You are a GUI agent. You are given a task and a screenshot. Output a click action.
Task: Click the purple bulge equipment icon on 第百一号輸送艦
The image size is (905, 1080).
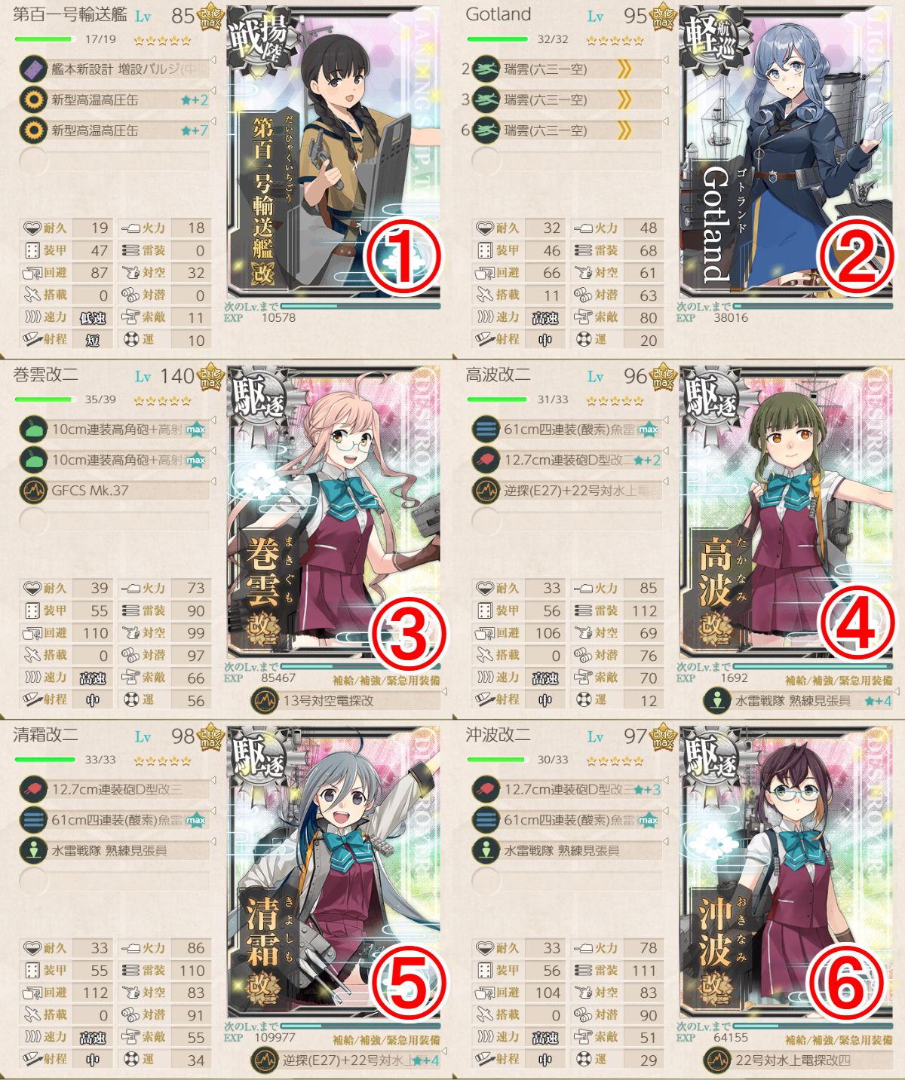tap(33, 69)
